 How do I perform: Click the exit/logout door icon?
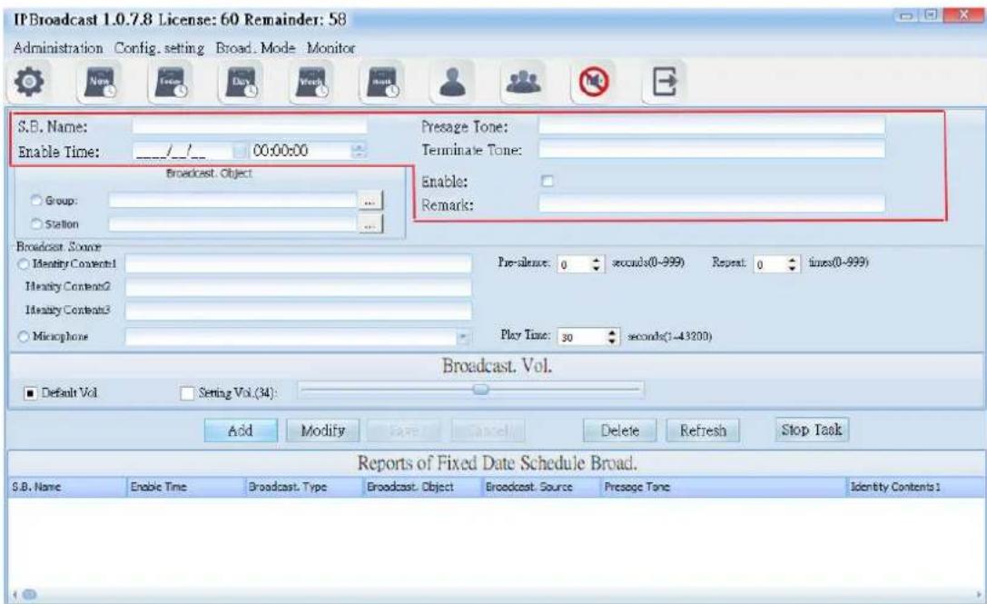tap(664, 82)
